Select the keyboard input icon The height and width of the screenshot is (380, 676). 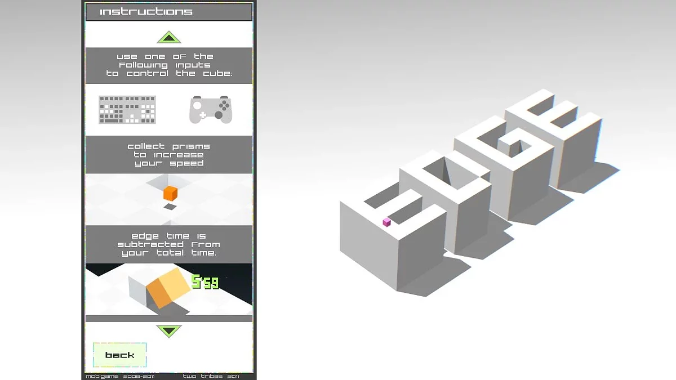[x=127, y=110]
